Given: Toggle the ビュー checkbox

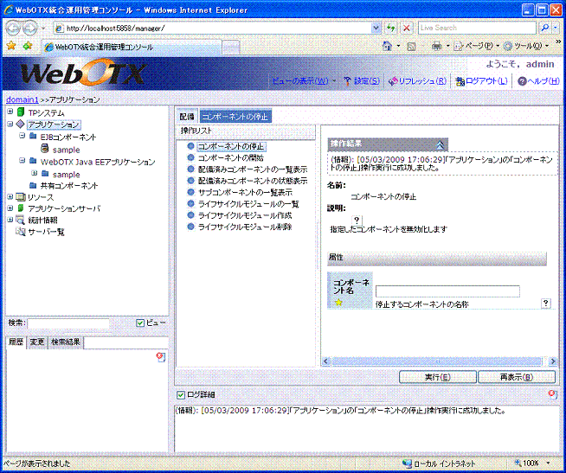Looking at the screenshot, I should click(140, 323).
